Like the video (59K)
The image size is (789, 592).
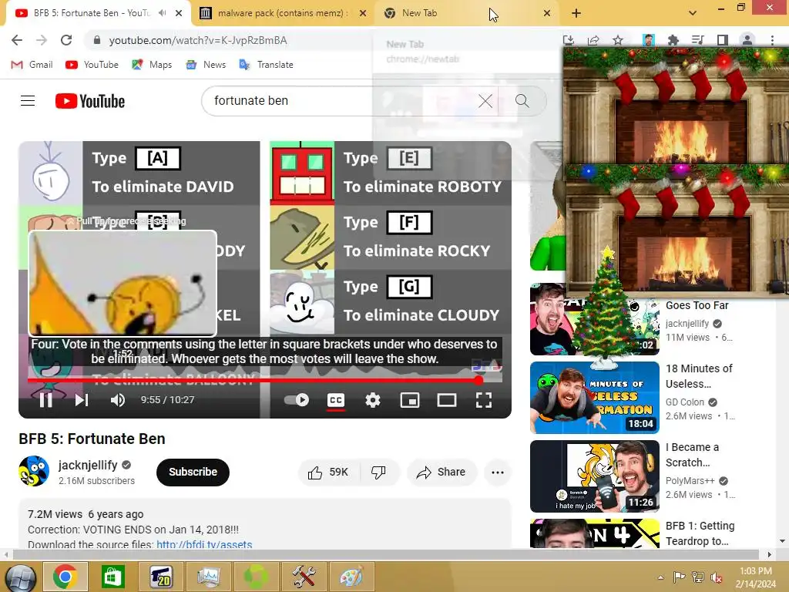pyautogui.click(x=327, y=473)
